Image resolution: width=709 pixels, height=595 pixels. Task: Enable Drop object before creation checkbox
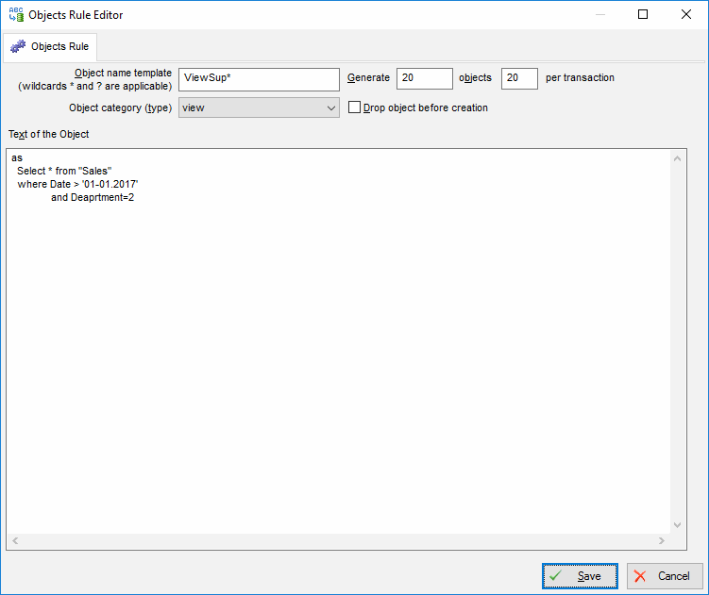tap(355, 107)
